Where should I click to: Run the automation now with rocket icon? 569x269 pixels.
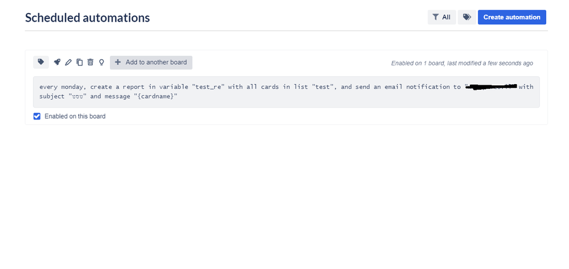[57, 62]
